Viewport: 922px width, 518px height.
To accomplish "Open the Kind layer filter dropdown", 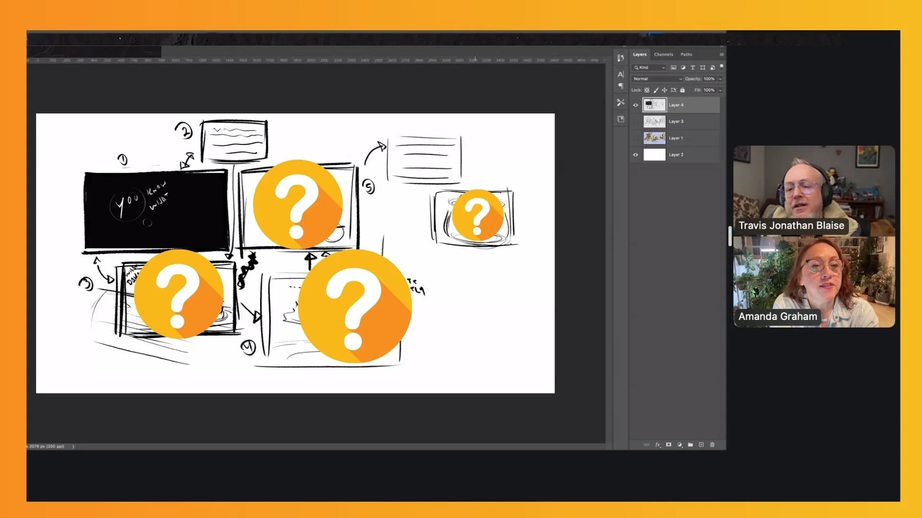I will point(649,68).
